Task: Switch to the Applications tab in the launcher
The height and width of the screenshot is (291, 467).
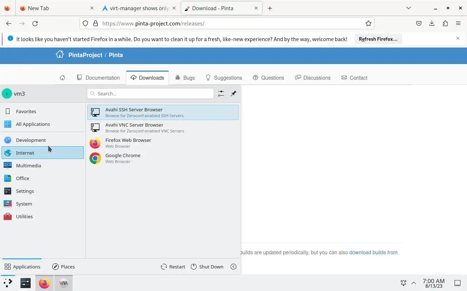Action: pyautogui.click(x=22, y=267)
